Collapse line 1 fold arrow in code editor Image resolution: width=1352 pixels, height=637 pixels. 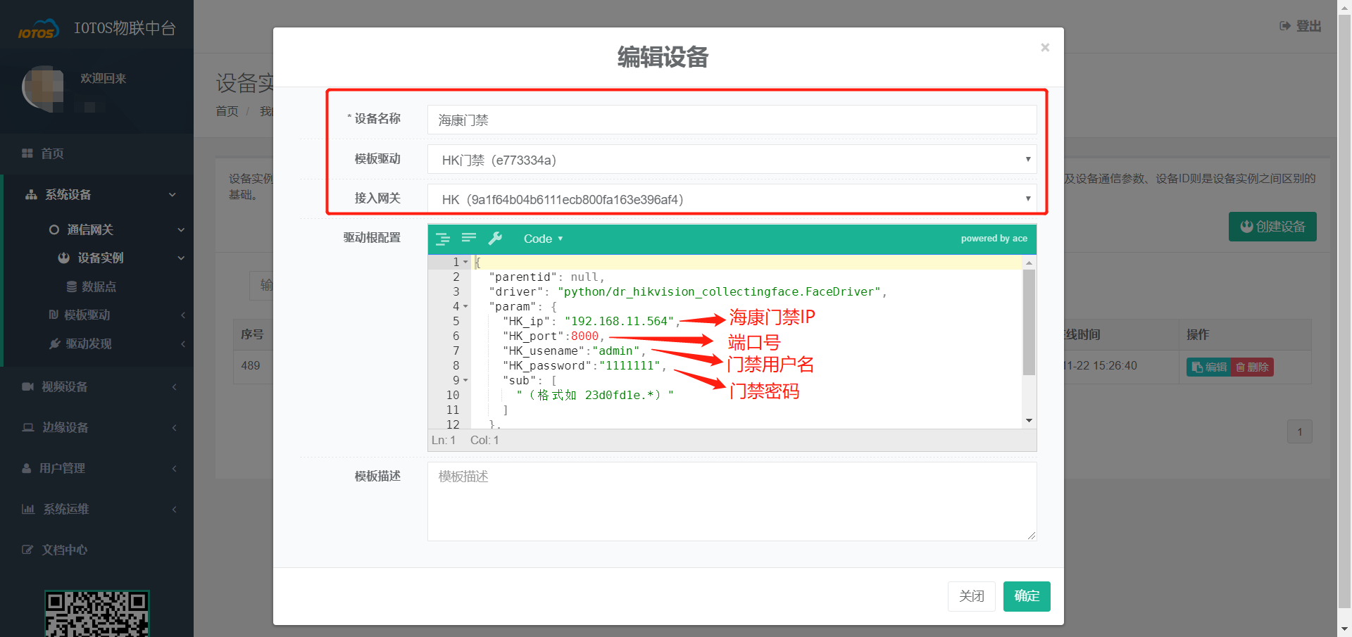[465, 262]
